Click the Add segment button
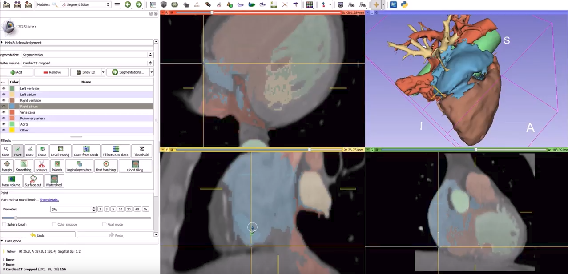Viewport: 568px width, 274px height. tap(16, 72)
